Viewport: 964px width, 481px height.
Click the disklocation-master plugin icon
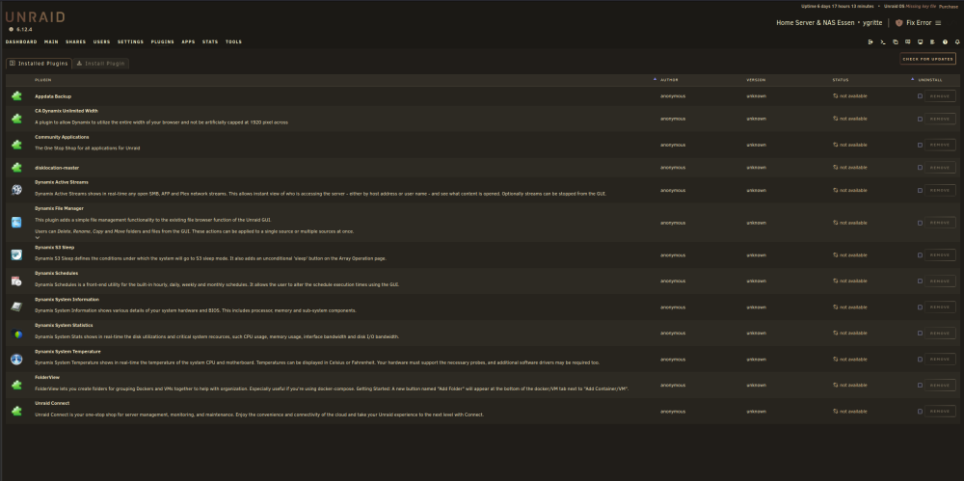(16, 168)
